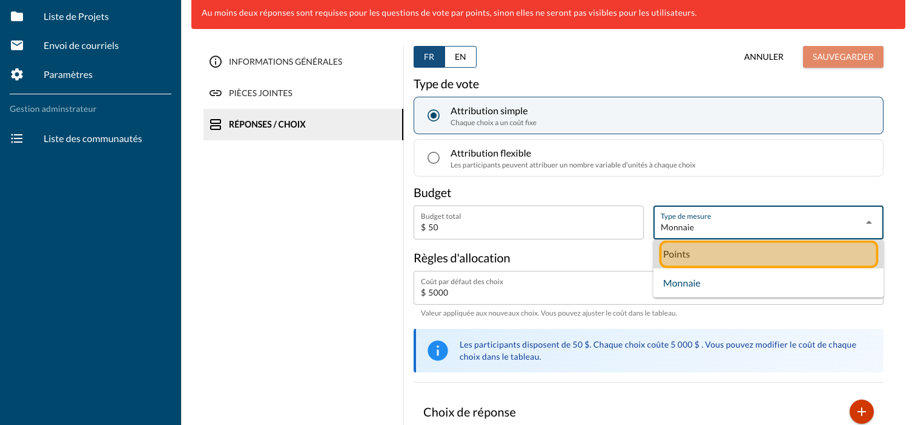
Task: Click the gear icon for Paramètres
Action: click(17, 74)
